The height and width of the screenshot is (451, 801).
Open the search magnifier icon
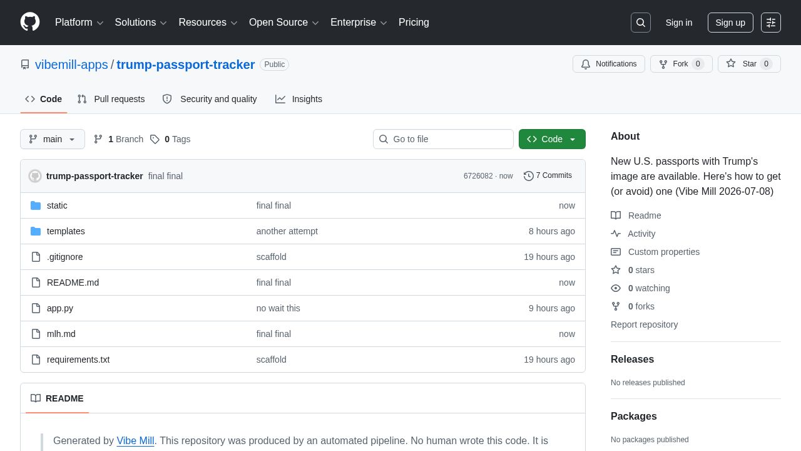[x=641, y=23]
